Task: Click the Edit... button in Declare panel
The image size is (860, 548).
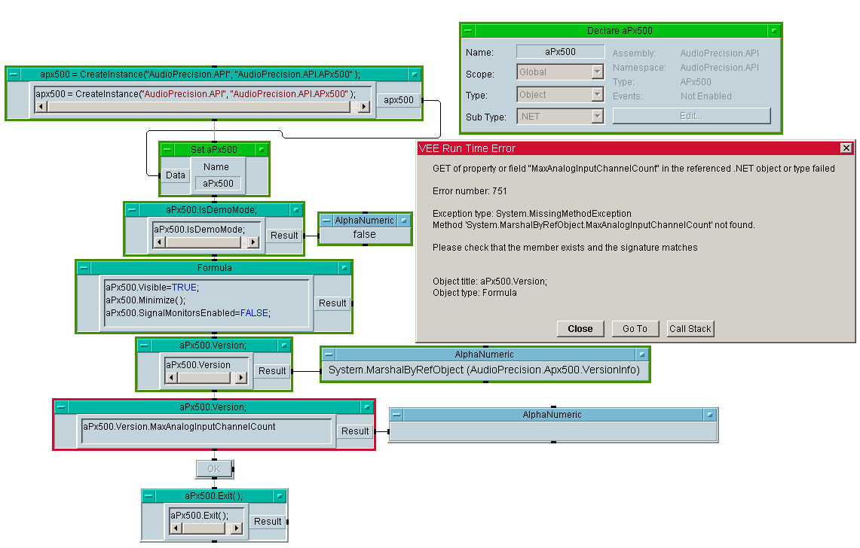Action: (691, 116)
